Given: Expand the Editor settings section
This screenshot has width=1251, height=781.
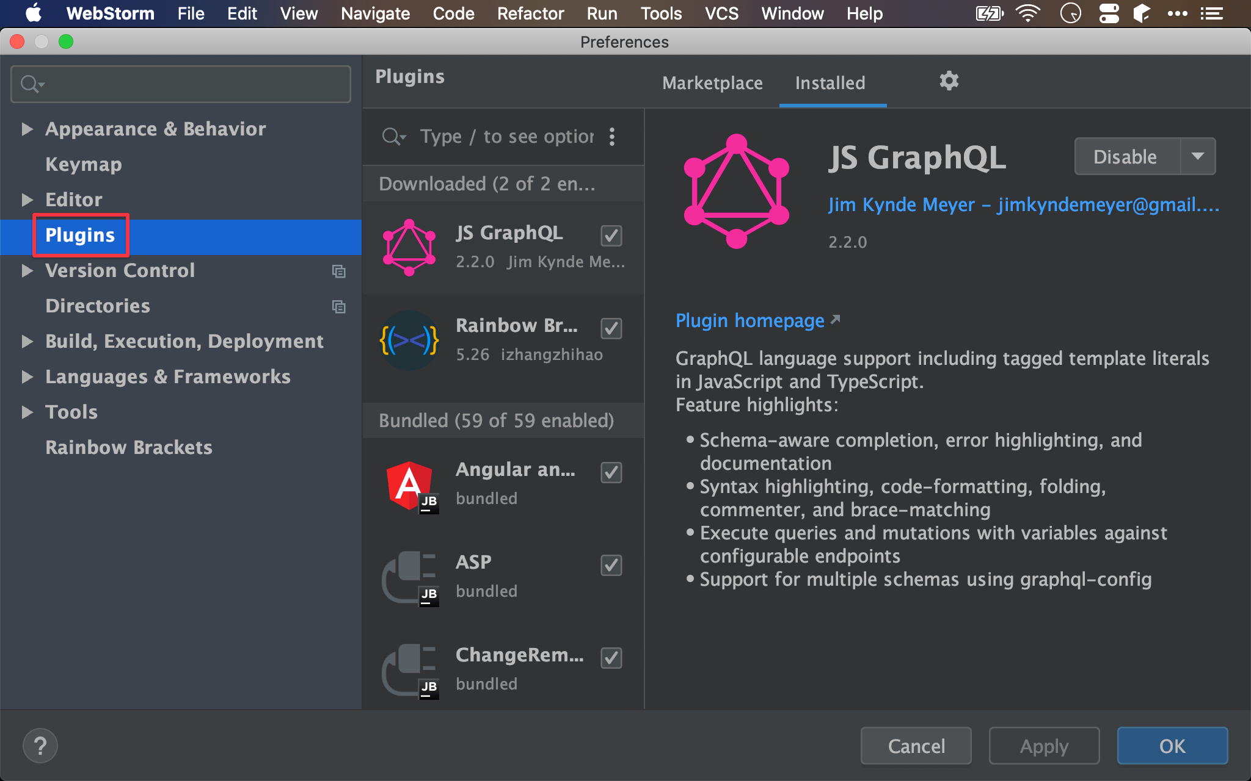Looking at the screenshot, I should 27,200.
